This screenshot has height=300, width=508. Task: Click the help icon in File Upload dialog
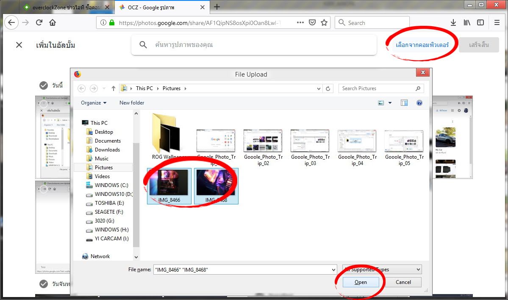[x=419, y=103]
